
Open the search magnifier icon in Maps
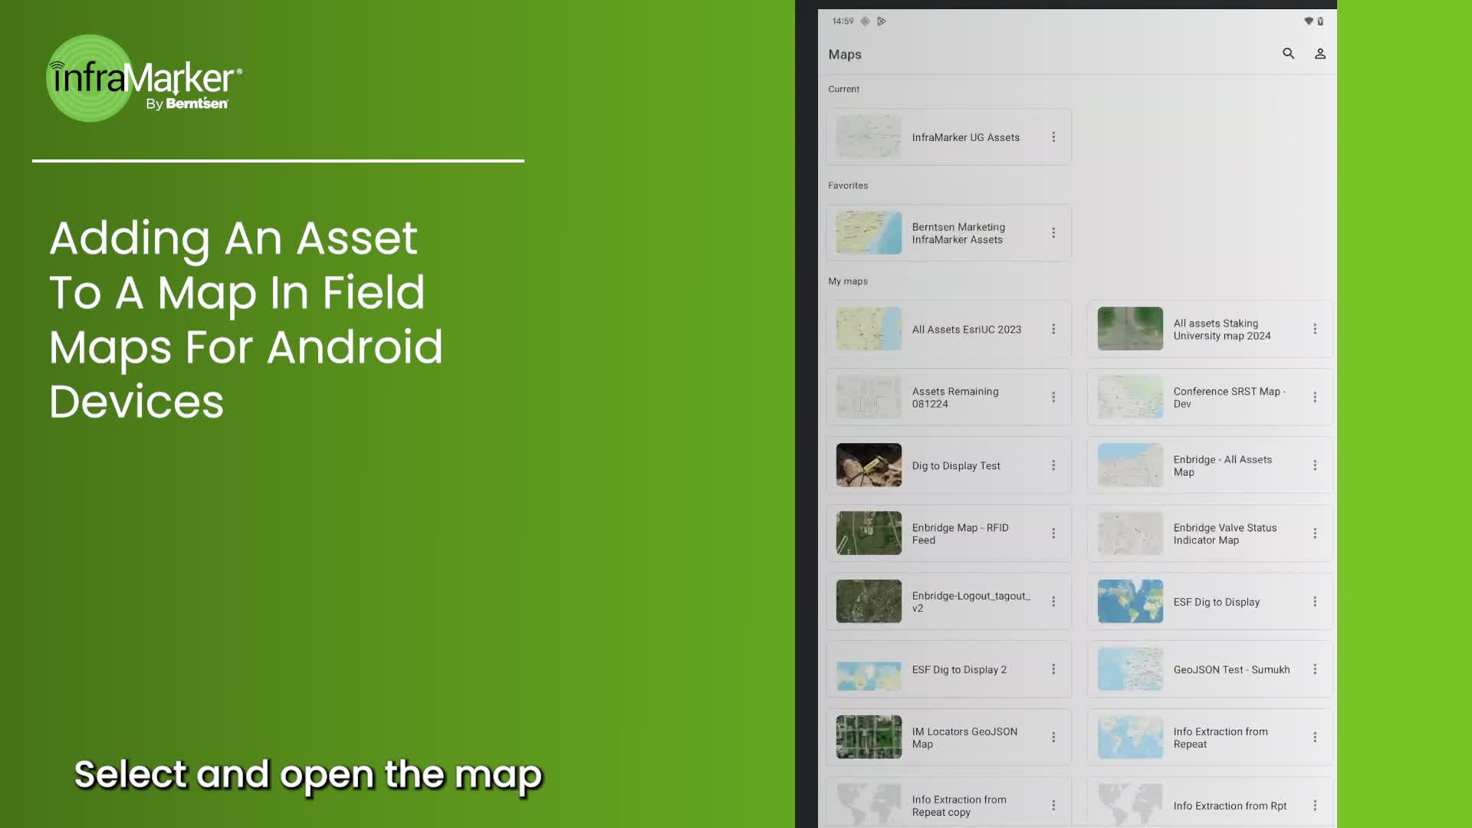point(1288,54)
